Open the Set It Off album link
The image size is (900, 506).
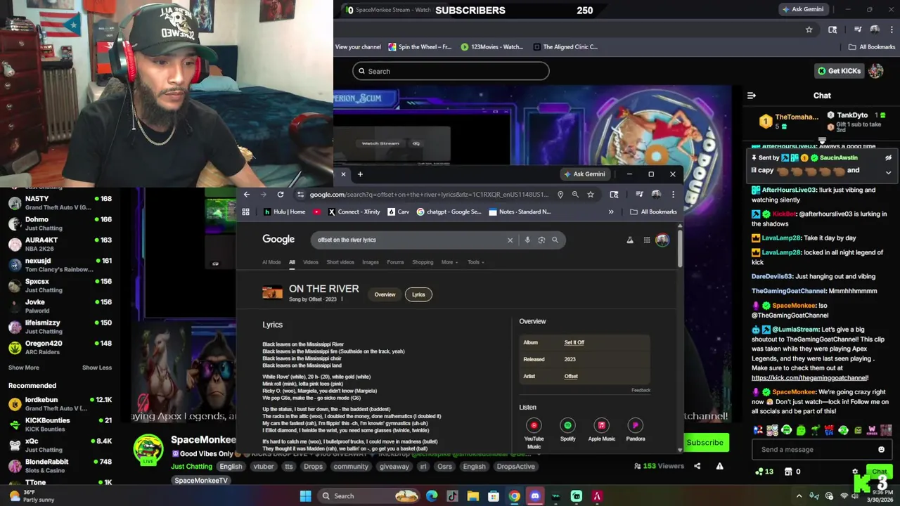point(574,342)
